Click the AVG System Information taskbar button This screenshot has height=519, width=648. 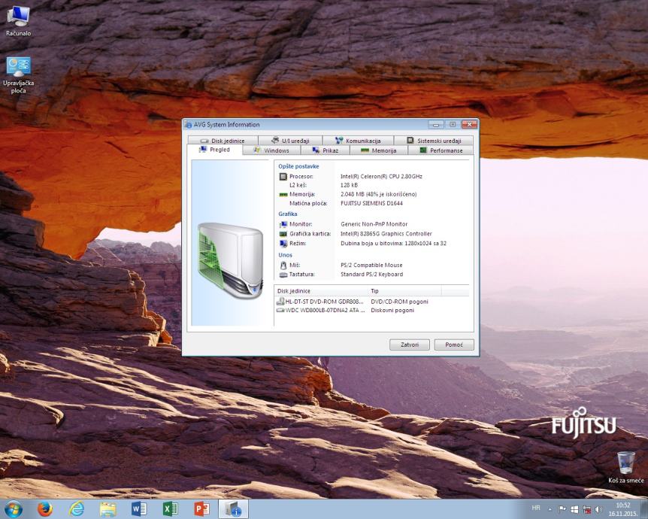click(233, 509)
